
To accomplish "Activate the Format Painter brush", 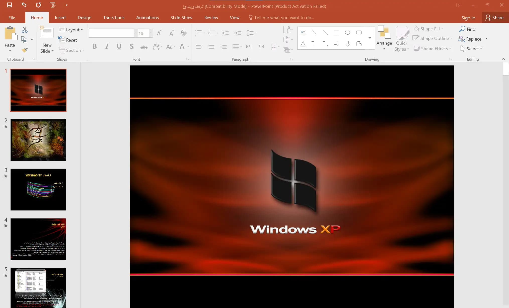I will pyautogui.click(x=25, y=50).
